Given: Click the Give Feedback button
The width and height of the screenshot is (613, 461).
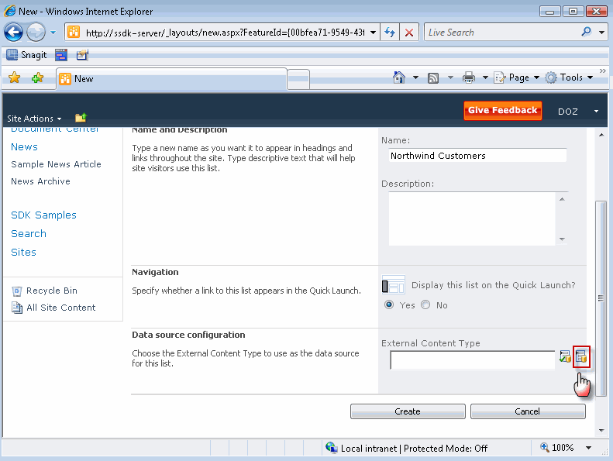Looking at the screenshot, I should [x=502, y=111].
